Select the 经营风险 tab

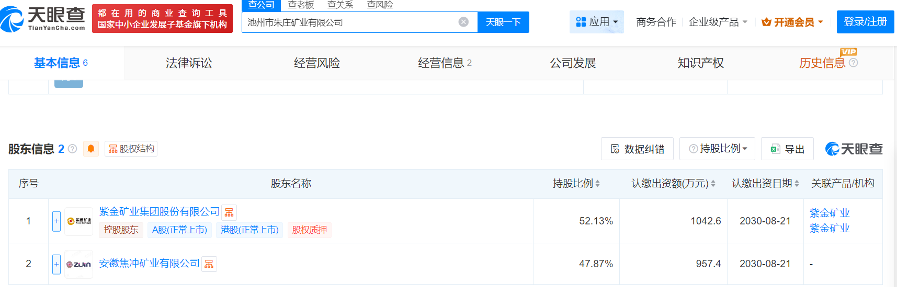[317, 63]
